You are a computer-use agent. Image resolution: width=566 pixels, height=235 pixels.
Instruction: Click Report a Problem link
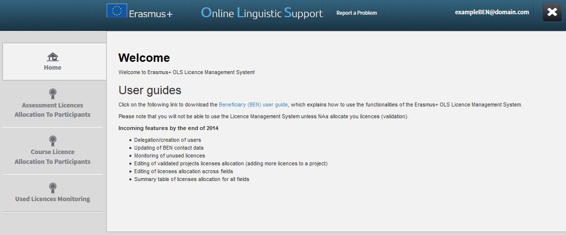click(357, 13)
